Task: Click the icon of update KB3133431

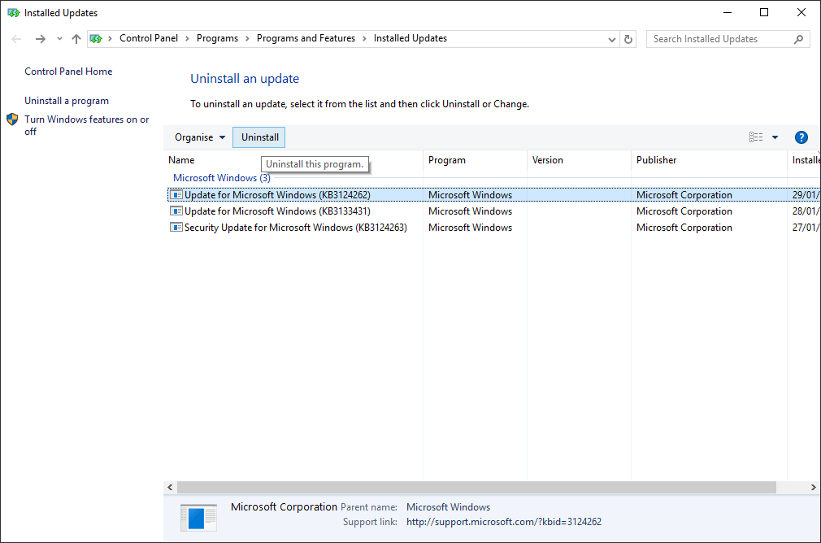Action: 176,211
